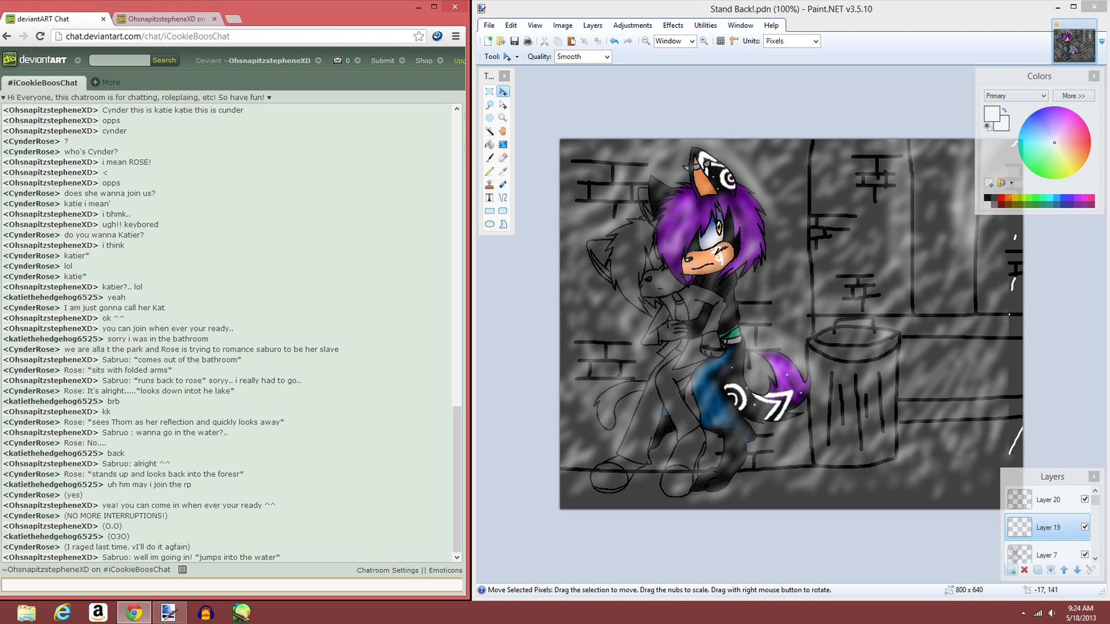Swap primary and secondary colors icon
The image size is (1110, 624).
click(x=1005, y=110)
